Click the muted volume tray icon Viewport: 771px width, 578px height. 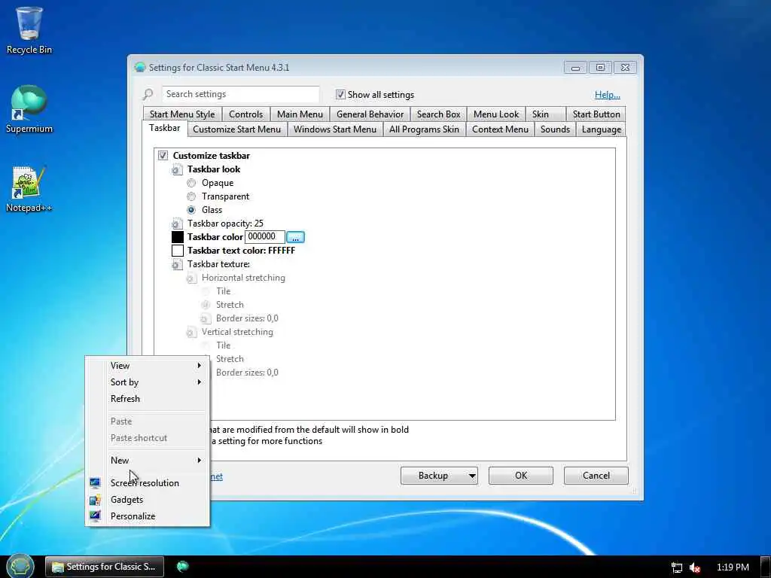(695, 567)
